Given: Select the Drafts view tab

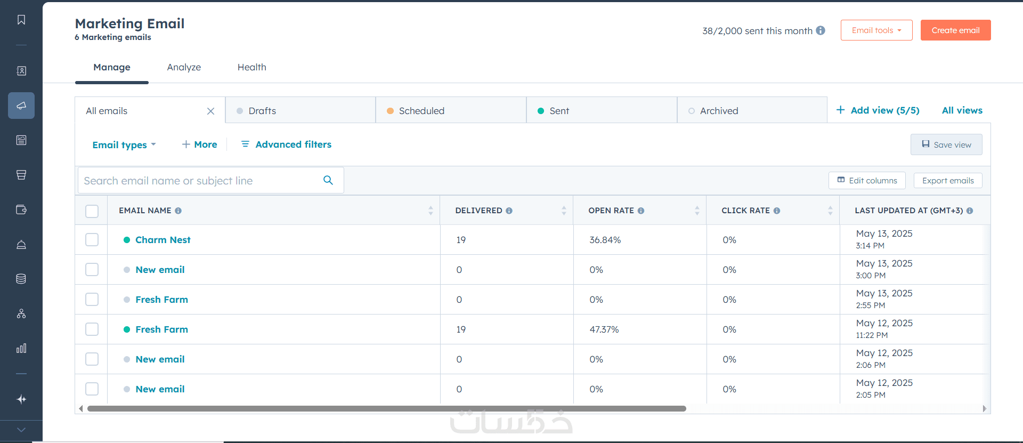Looking at the screenshot, I should tap(301, 110).
